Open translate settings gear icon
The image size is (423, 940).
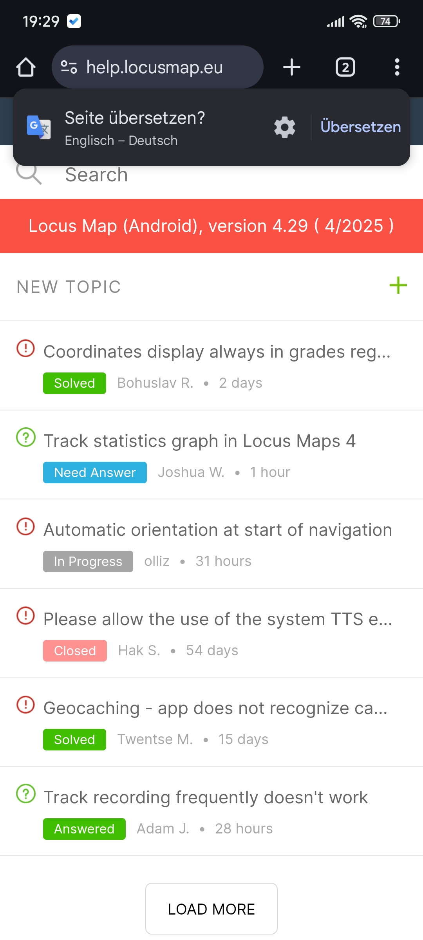tap(285, 127)
